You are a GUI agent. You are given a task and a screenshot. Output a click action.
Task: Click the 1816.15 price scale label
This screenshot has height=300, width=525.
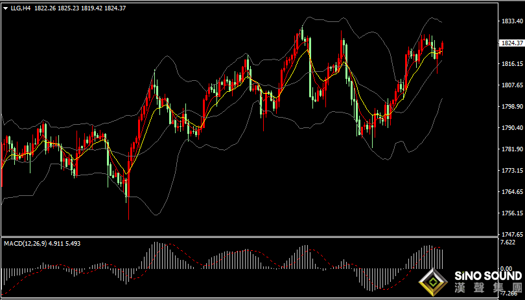512,64
